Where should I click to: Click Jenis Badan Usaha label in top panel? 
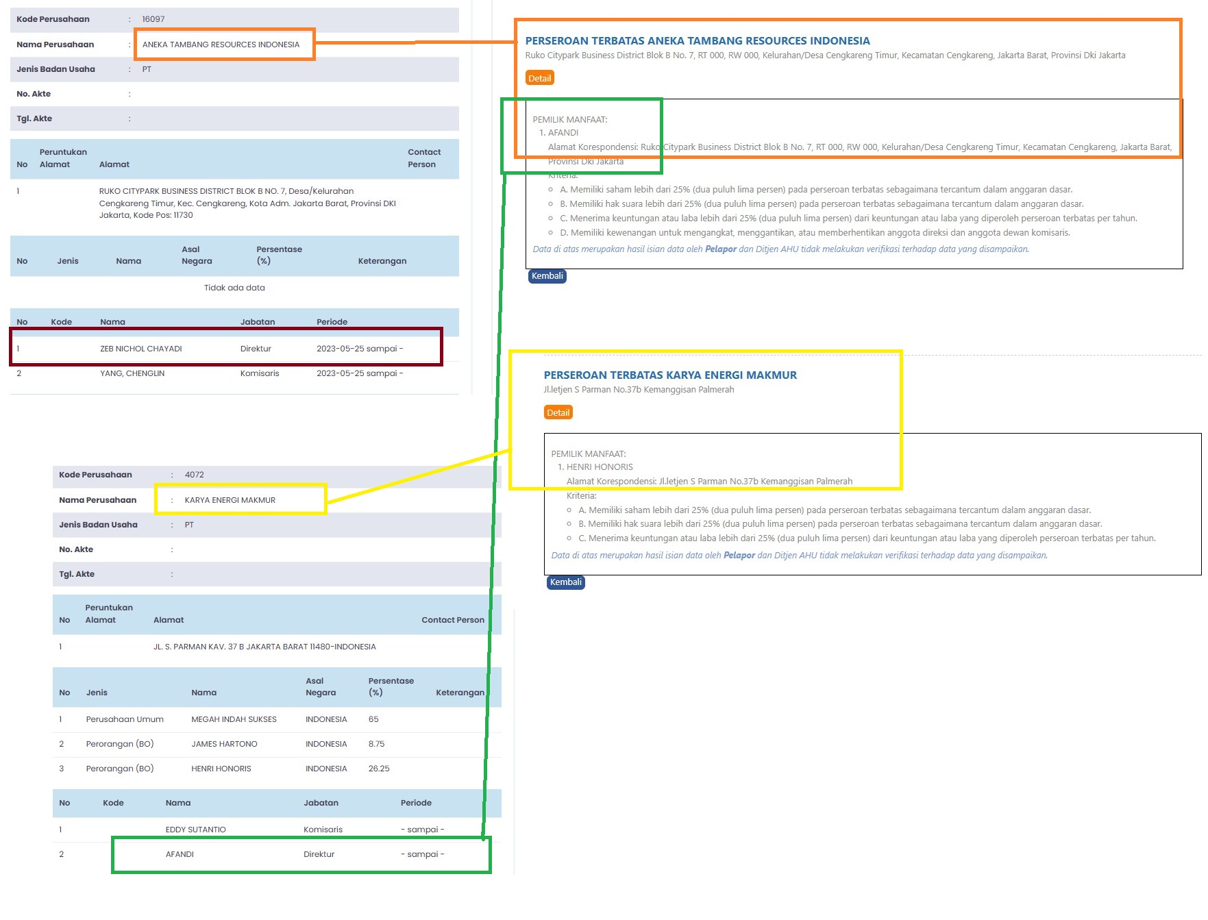point(56,69)
